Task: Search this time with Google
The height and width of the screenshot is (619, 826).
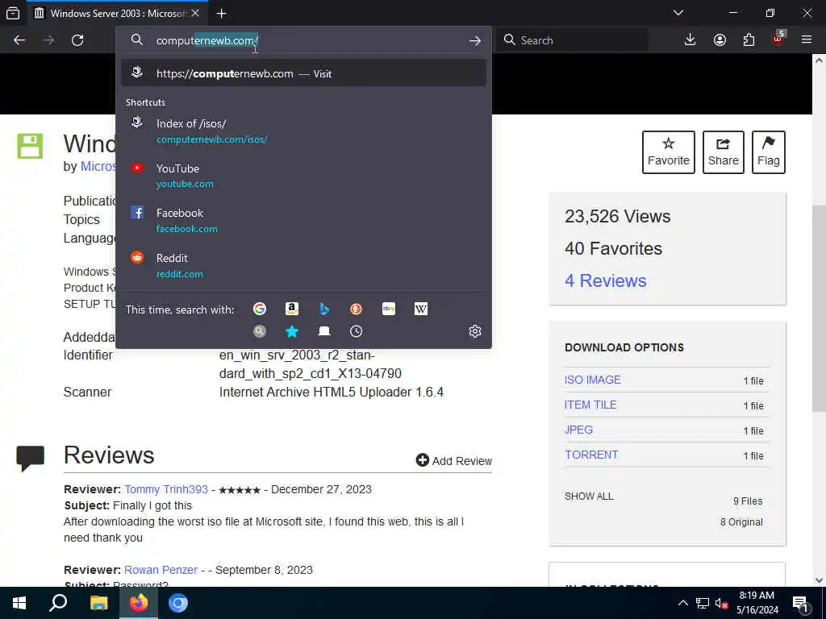Action: coord(259,309)
